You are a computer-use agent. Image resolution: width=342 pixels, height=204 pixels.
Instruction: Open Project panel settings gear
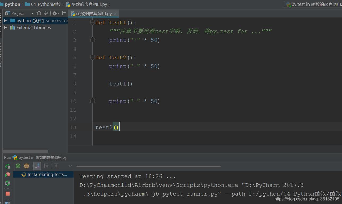[x=55, y=13]
